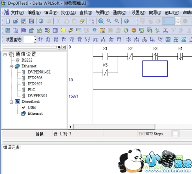Click the printer icon in the top toolbar
Image resolution: width=192 pixels, height=174 pixels.
31,21
